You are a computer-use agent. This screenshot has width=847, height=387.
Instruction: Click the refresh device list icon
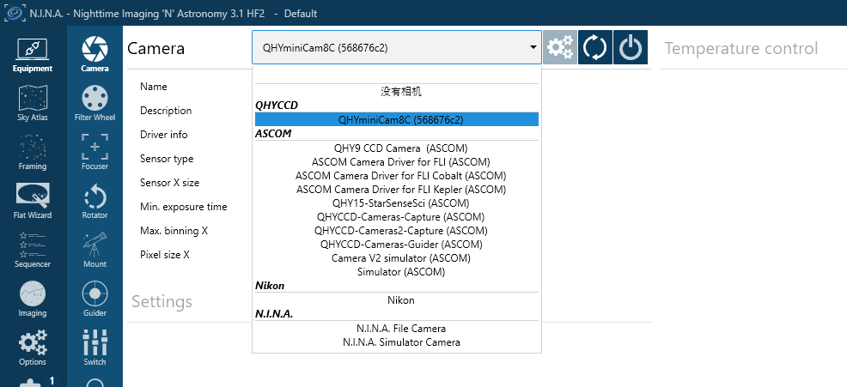click(594, 48)
